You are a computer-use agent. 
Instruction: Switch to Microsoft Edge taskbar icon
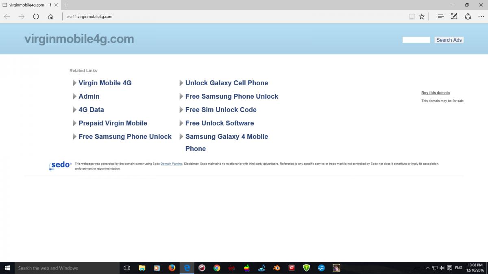coord(187,268)
